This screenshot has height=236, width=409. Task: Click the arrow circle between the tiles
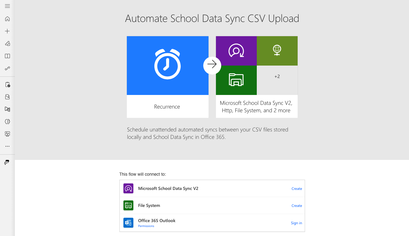pos(212,65)
